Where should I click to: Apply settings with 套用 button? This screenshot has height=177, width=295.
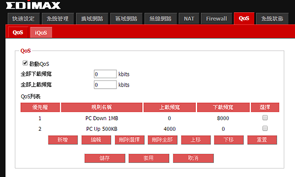[149, 158]
